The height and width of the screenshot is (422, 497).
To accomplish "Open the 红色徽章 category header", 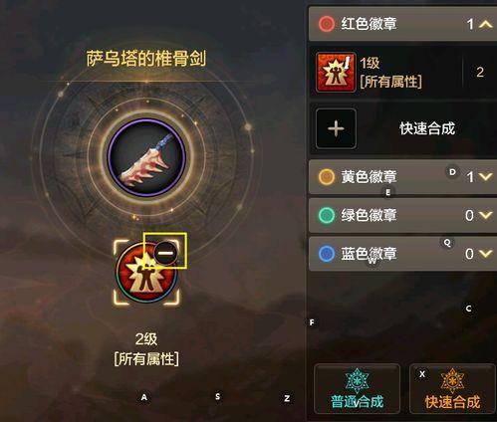I will pyautogui.click(x=402, y=24).
